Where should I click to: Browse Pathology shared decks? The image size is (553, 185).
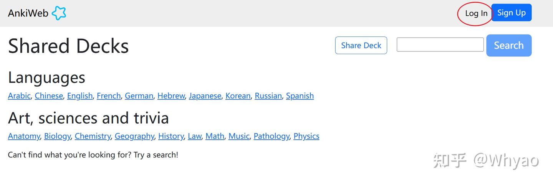click(x=272, y=136)
